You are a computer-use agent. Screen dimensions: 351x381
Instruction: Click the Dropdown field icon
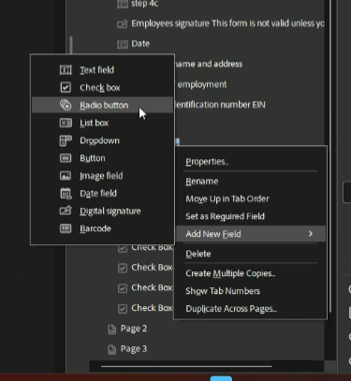pyautogui.click(x=66, y=140)
